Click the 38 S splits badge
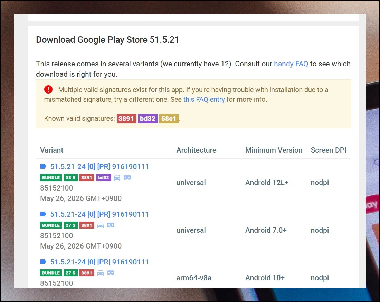The width and height of the screenshot is (380, 302). pos(70,178)
